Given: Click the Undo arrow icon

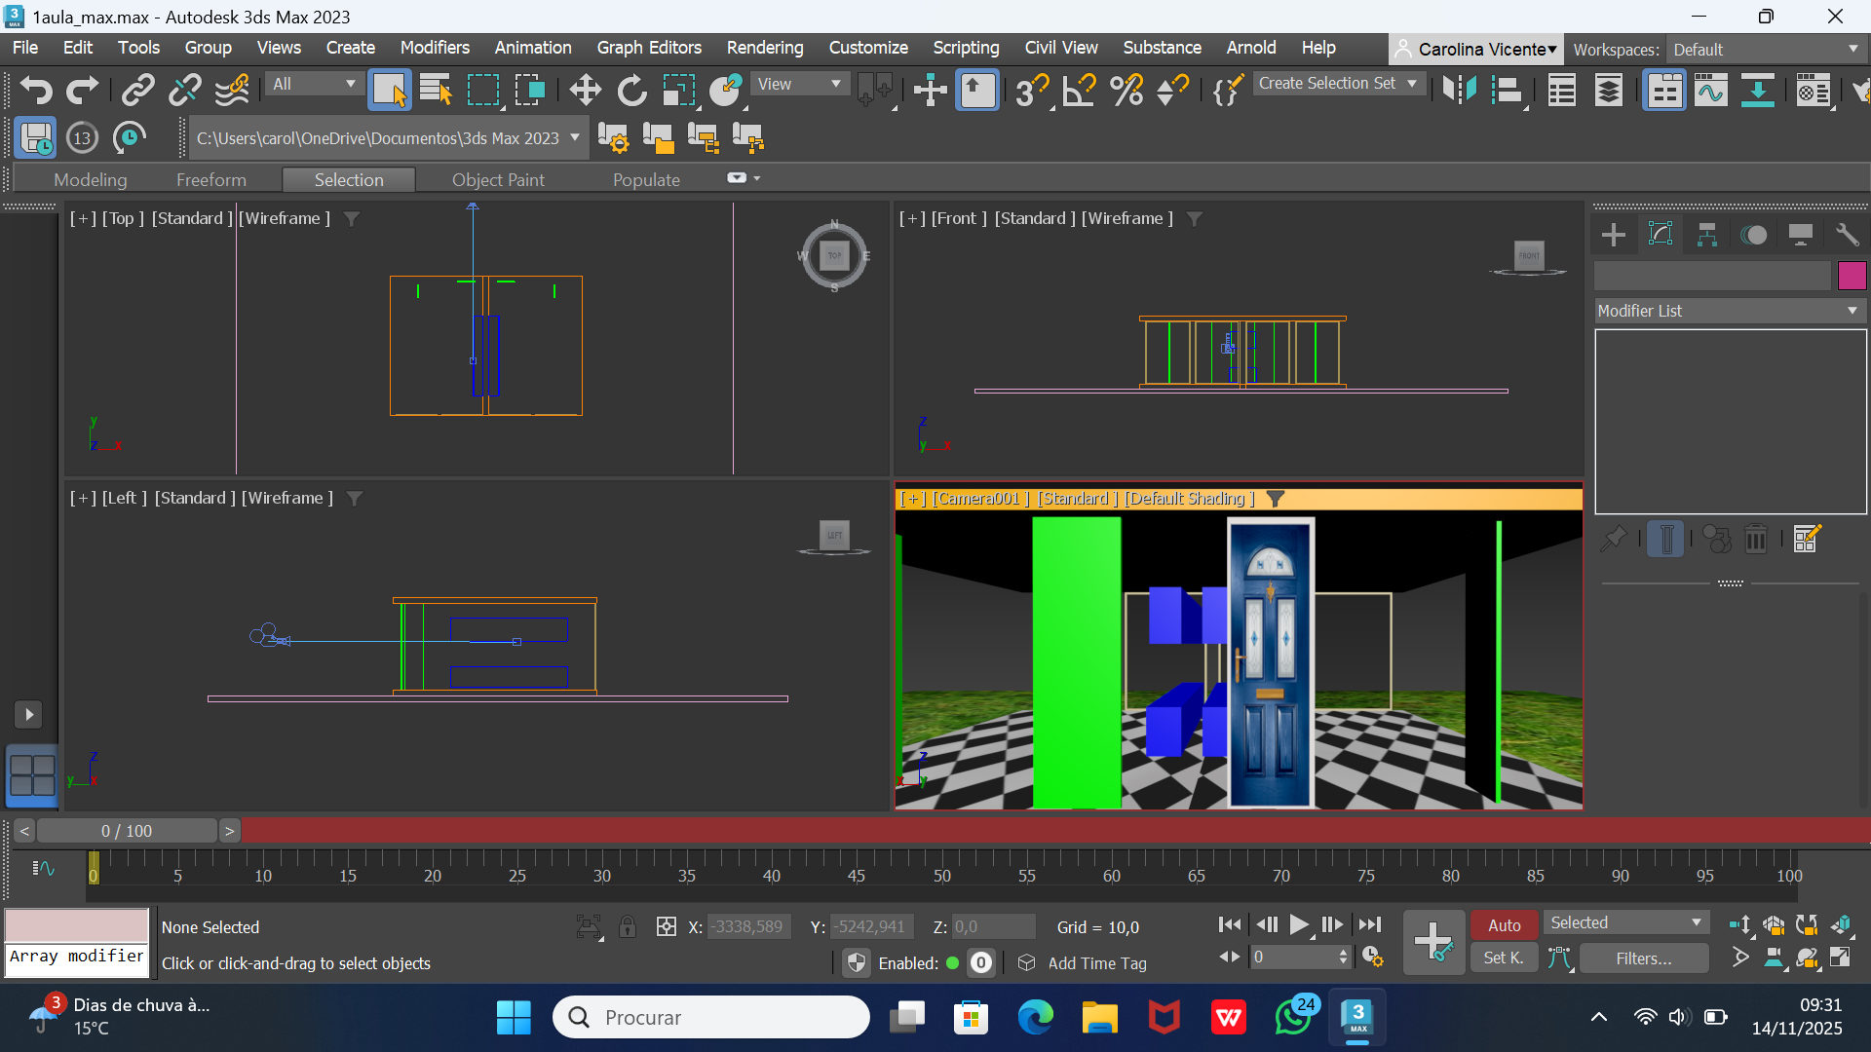Looking at the screenshot, I should click(x=36, y=91).
